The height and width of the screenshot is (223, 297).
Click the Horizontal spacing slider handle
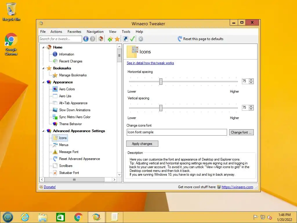pyautogui.click(x=161, y=82)
